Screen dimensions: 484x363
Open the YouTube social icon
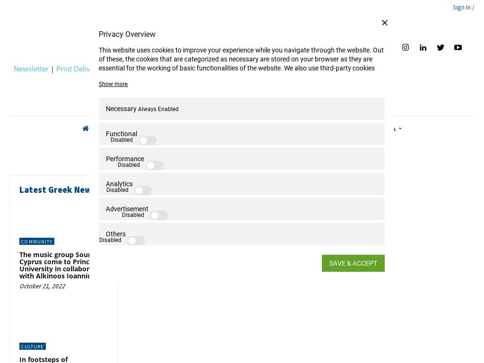click(458, 47)
